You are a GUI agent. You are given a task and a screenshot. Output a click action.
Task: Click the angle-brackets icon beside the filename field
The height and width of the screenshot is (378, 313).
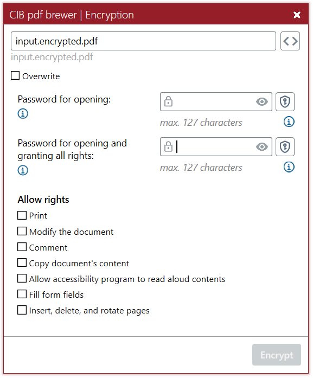click(290, 41)
